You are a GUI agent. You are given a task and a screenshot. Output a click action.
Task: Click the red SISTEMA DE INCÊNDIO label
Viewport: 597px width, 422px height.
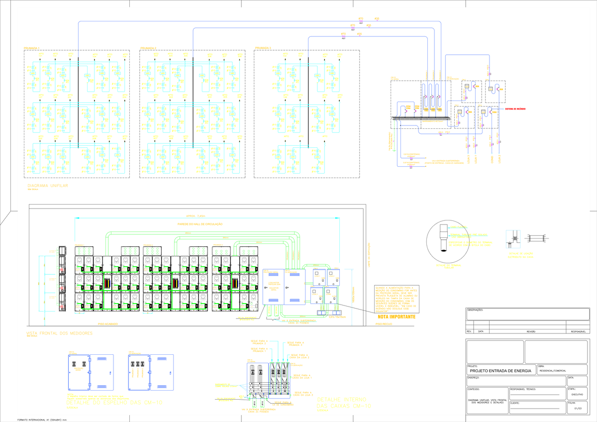point(515,108)
